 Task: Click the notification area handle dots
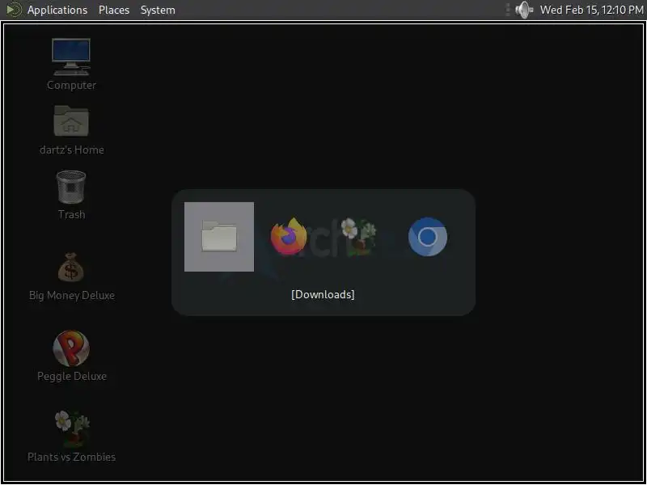pos(508,10)
